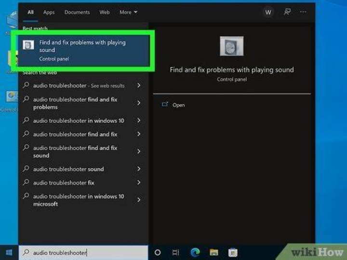
Task: Switch to the Documents tab
Action: pyautogui.click(x=77, y=13)
